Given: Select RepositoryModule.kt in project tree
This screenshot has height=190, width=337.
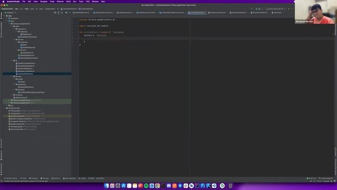Looking at the screenshot, I should pos(26,71).
